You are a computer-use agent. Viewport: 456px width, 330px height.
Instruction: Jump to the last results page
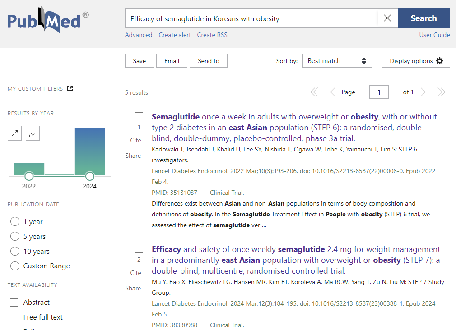[442, 92]
